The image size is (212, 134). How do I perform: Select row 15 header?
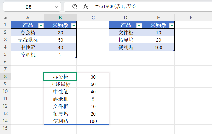click(x=5, y=128)
